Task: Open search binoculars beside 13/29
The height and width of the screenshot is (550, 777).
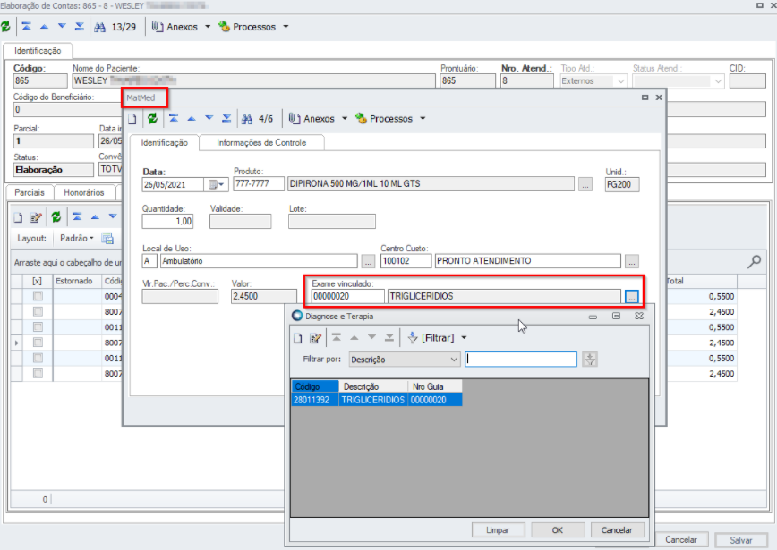Action: click(x=99, y=27)
